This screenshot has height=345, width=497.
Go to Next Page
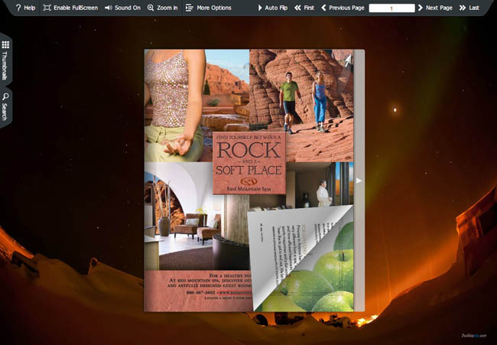point(435,8)
